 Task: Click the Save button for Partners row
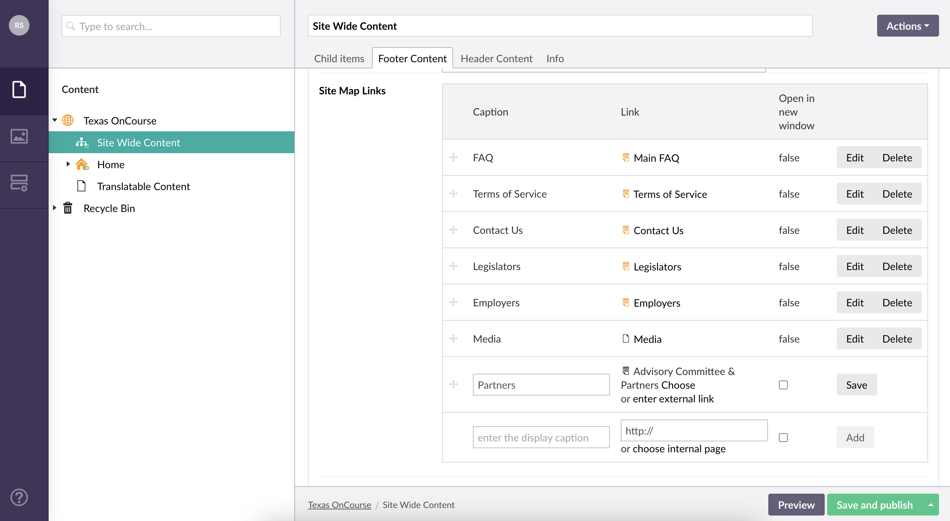point(856,384)
